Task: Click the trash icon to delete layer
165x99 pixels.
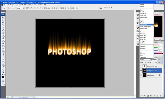Action: (160, 96)
